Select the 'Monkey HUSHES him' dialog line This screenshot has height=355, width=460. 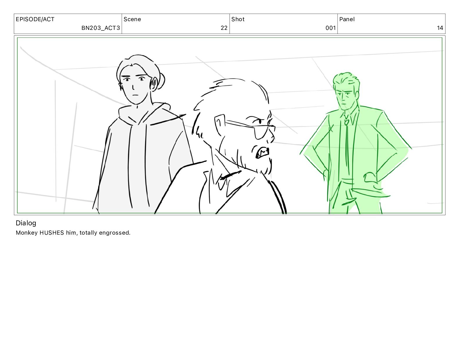coord(73,233)
